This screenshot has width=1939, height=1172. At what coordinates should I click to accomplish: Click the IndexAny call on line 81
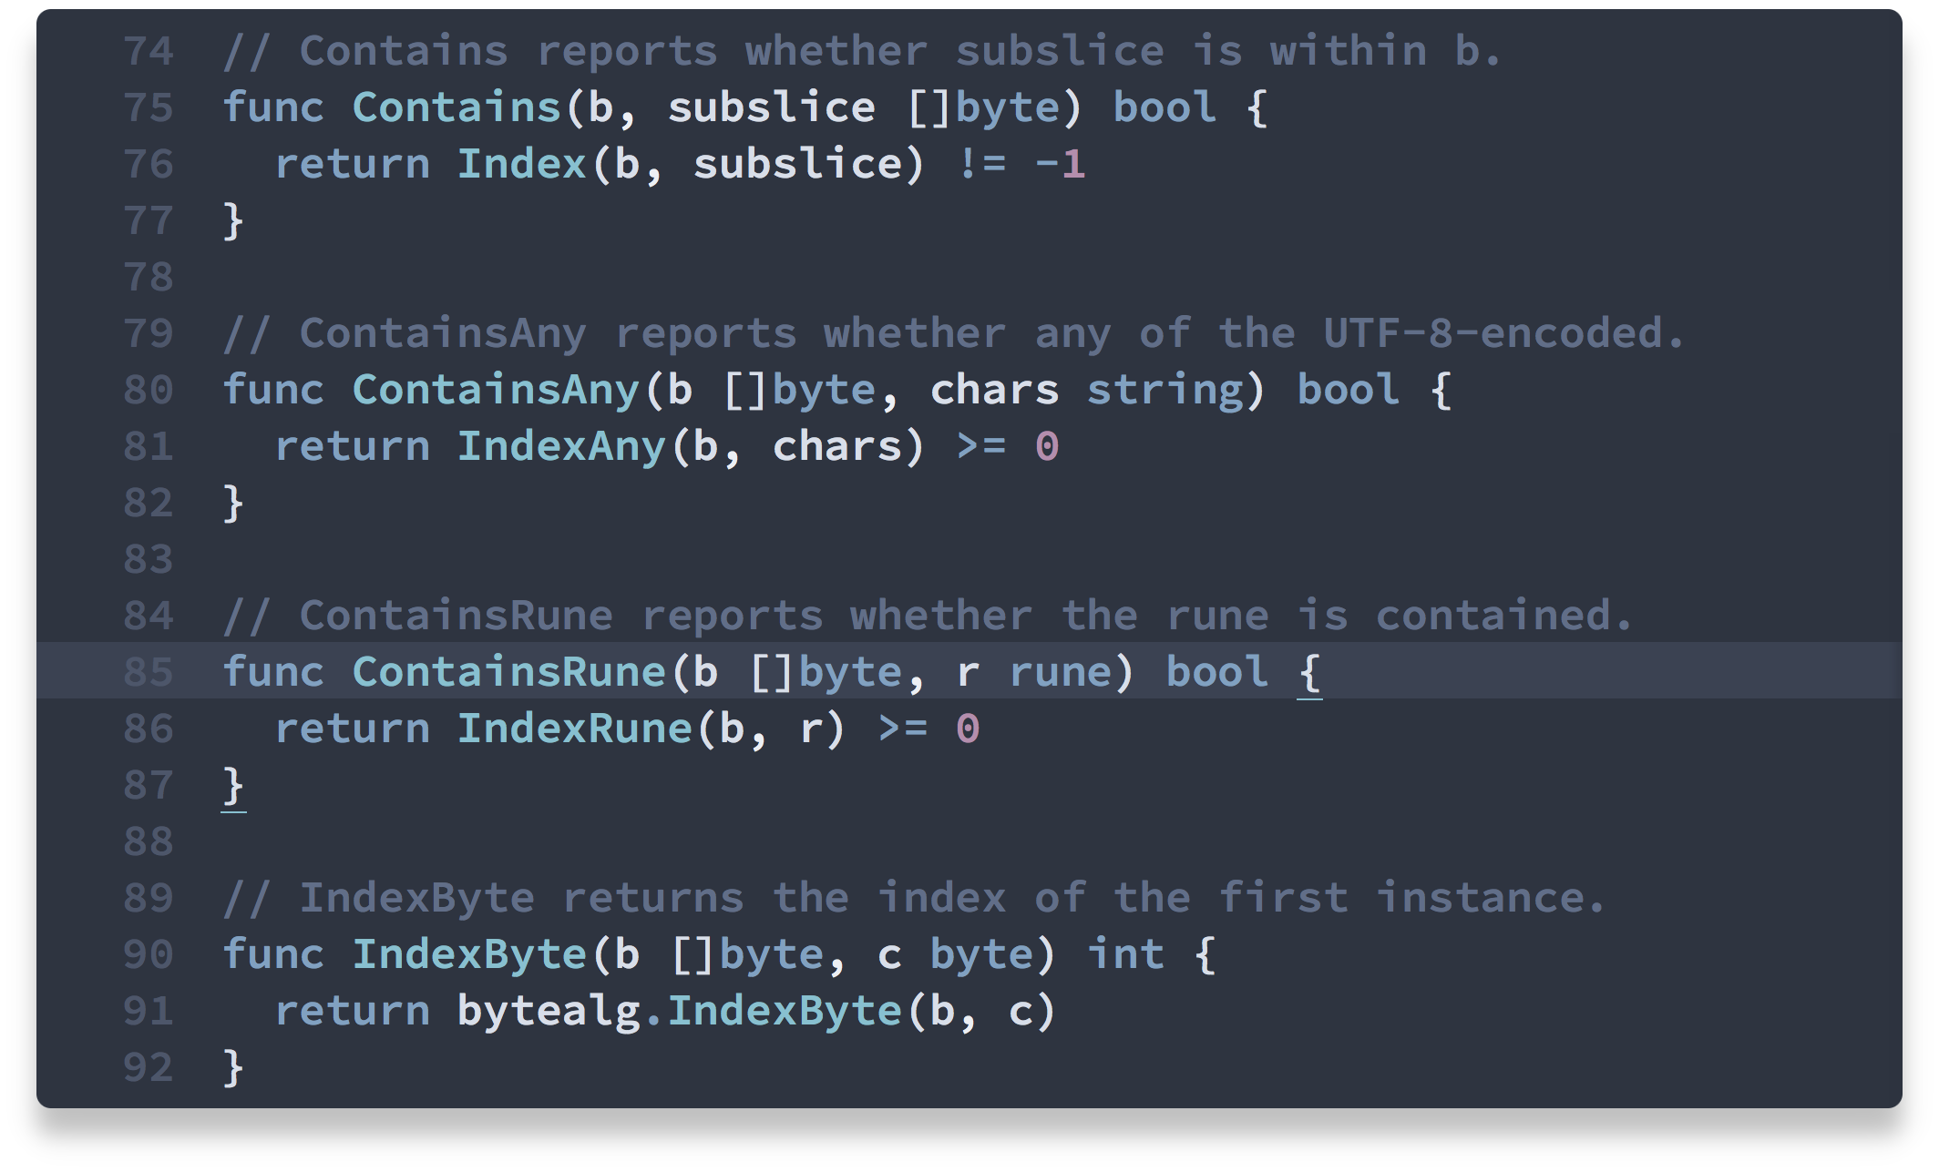point(561,446)
